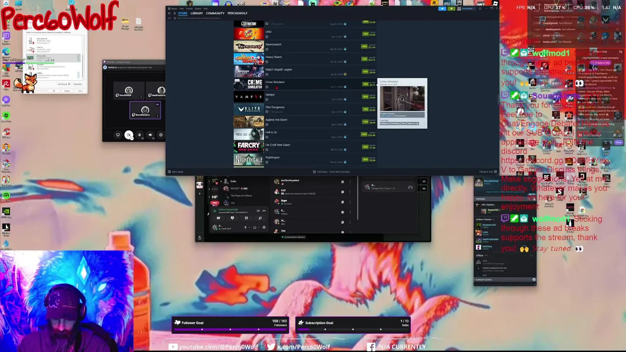Open the UNO game listing
626x352 pixels.
pyautogui.click(x=305, y=34)
